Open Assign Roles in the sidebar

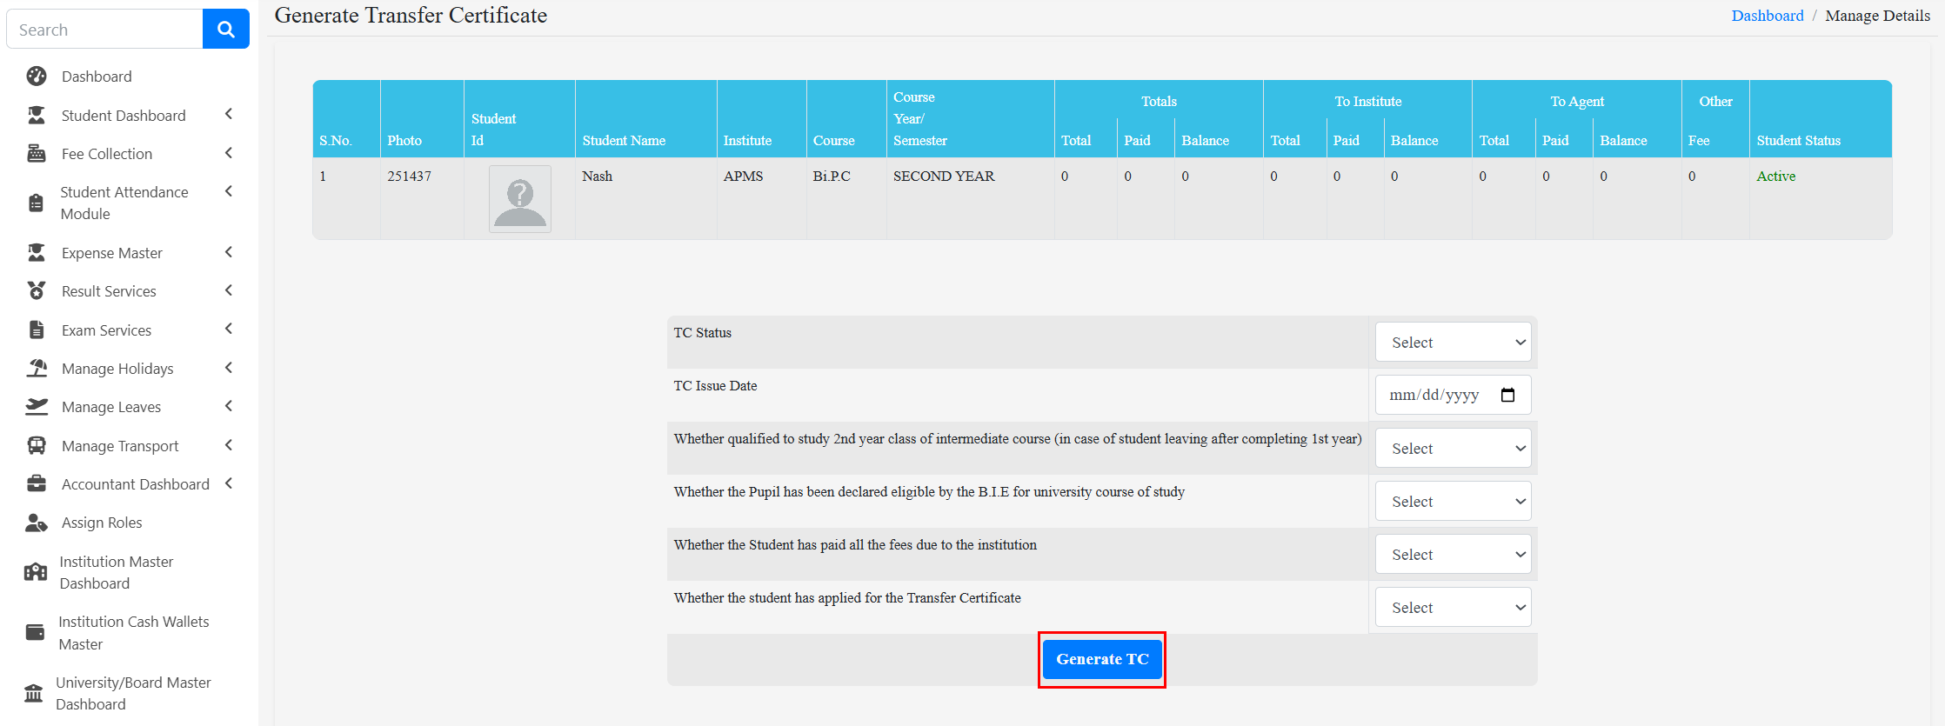(x=102, y=523)
